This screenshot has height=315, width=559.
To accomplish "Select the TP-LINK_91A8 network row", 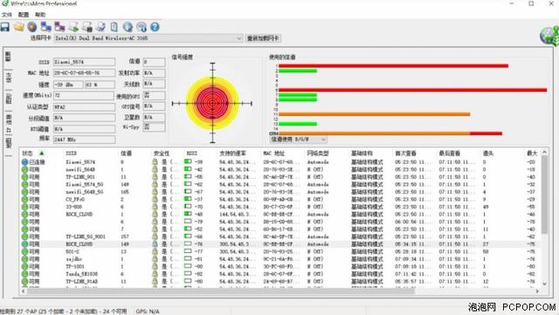I will (280, 281).
